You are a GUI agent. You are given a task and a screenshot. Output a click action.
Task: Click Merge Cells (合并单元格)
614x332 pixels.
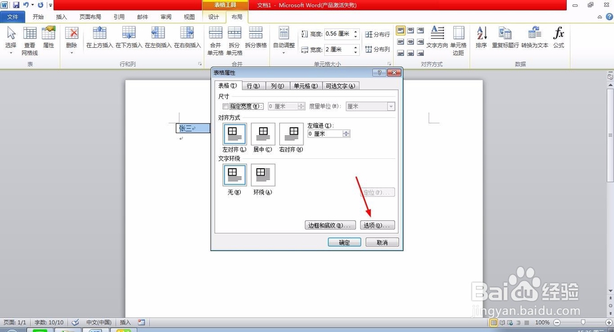coord(216,41)
